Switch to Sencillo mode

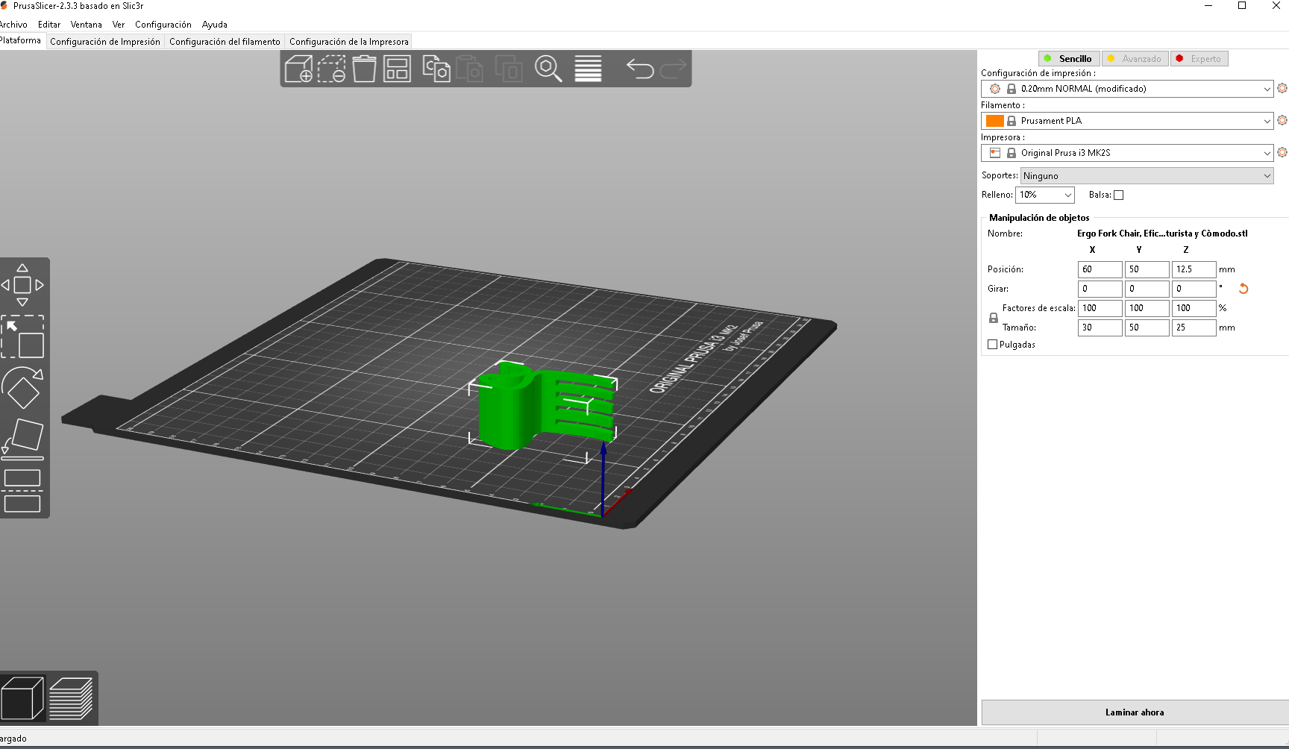pyautogui.click(x=1069, y=59)
